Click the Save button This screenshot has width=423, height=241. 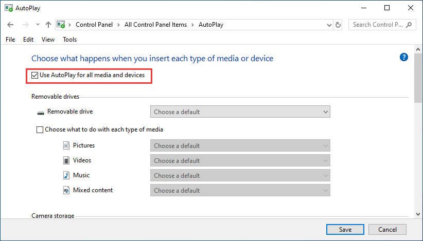coord(345,229)
